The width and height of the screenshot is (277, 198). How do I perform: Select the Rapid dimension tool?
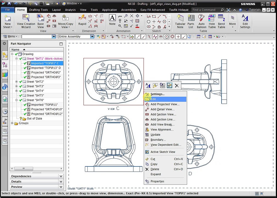tap(82, 21)
